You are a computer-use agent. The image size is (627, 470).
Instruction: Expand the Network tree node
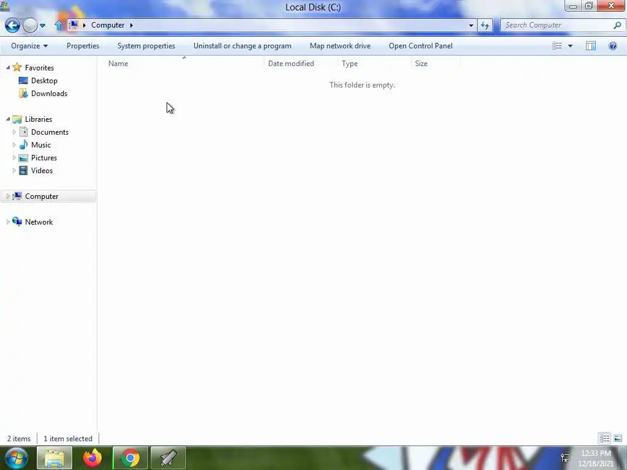(x=7, y=222)
